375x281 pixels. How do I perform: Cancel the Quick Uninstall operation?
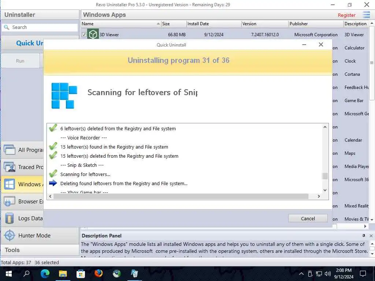(308, 218)
